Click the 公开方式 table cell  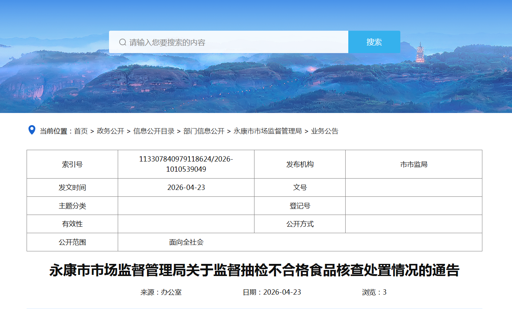[300, 224]
